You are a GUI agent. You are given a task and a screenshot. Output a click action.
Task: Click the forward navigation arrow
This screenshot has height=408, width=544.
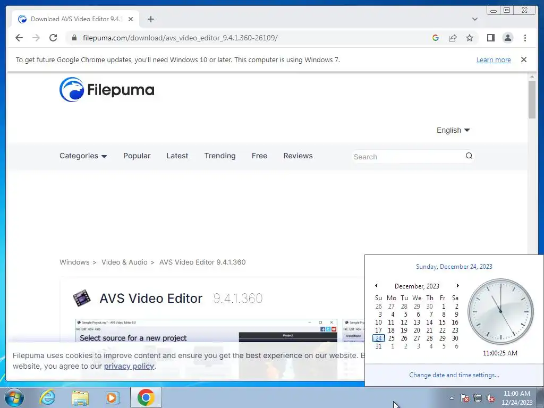tap(36, 38)
